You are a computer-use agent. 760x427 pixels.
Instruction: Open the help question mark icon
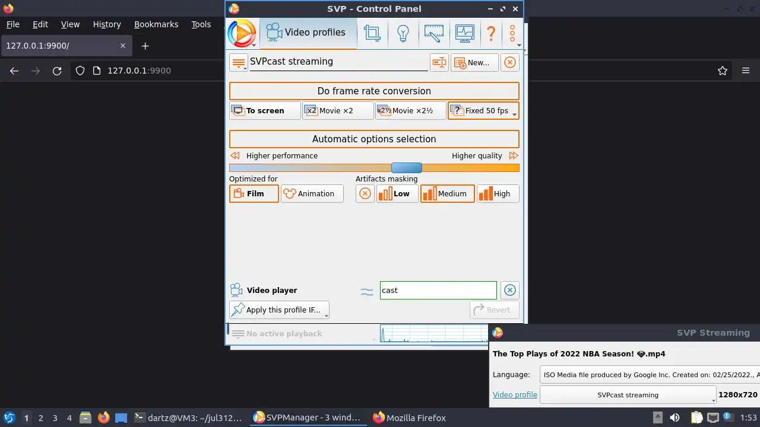coord(491,33)
